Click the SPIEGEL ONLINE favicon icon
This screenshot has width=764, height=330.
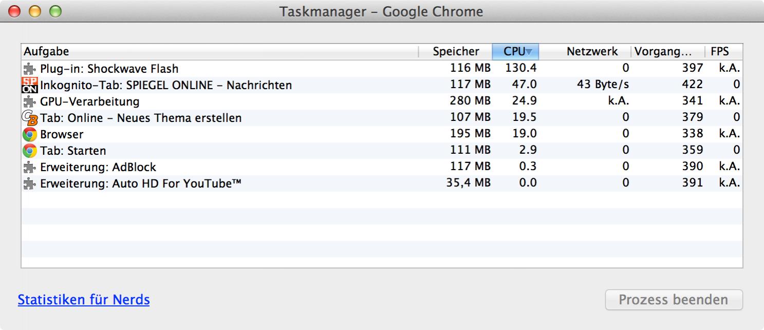(30, 85)
